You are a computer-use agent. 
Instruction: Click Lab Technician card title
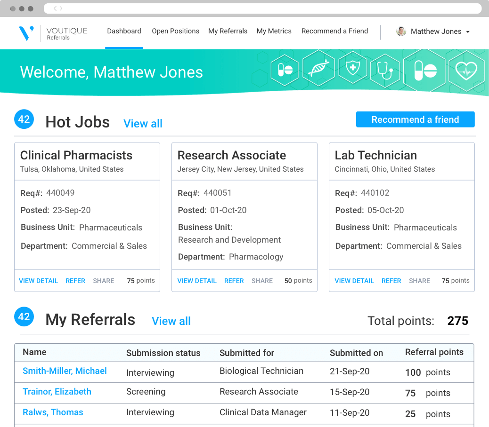click(376, 155)
